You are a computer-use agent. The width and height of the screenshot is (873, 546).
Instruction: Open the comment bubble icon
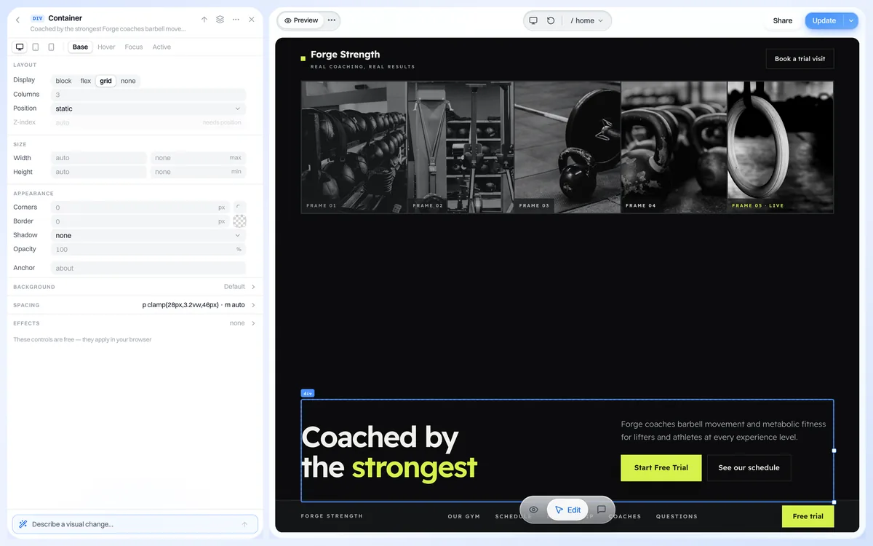pos(602,510)
